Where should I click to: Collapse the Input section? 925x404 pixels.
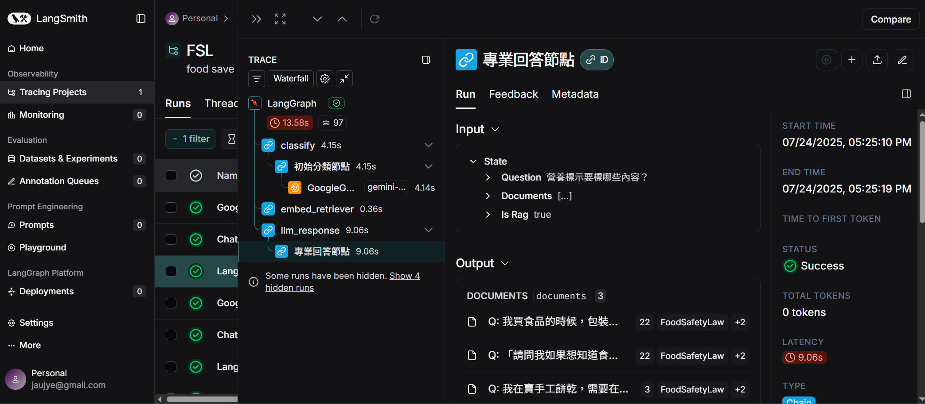coord(495,129)
